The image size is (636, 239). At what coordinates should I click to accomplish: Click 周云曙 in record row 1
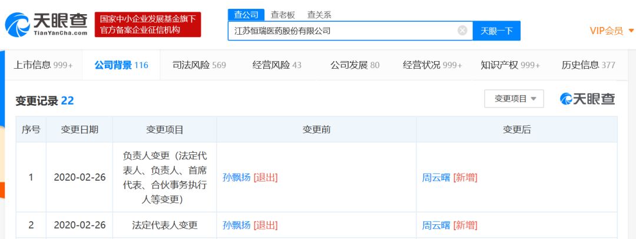(436, 177)
